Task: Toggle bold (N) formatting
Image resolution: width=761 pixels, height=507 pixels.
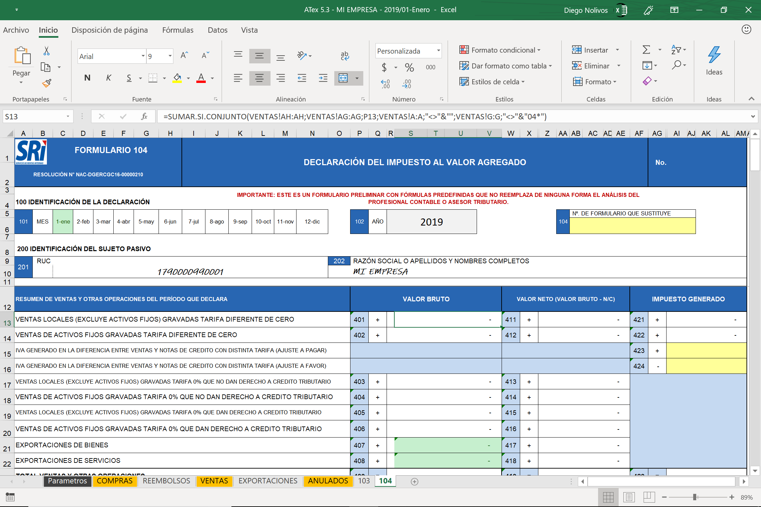Action: click(x=87, y=78)
